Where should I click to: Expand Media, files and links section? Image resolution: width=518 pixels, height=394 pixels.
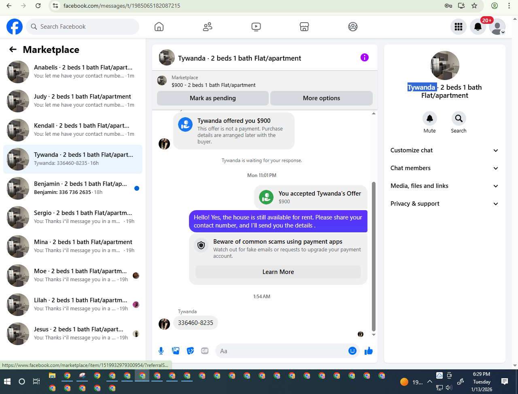pos(444,186)
